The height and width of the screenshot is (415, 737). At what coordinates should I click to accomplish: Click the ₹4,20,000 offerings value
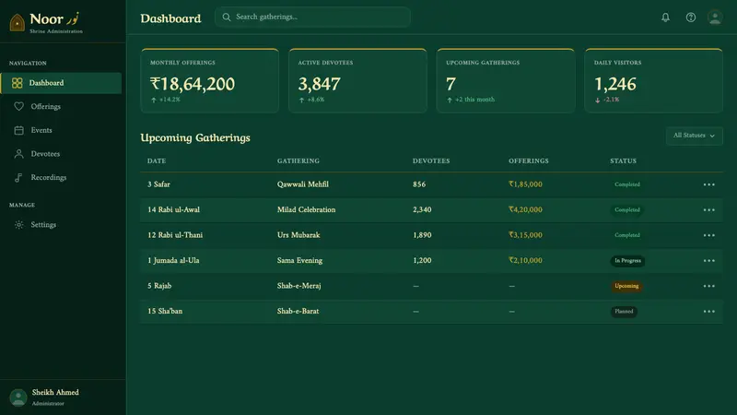pos(525,210)
